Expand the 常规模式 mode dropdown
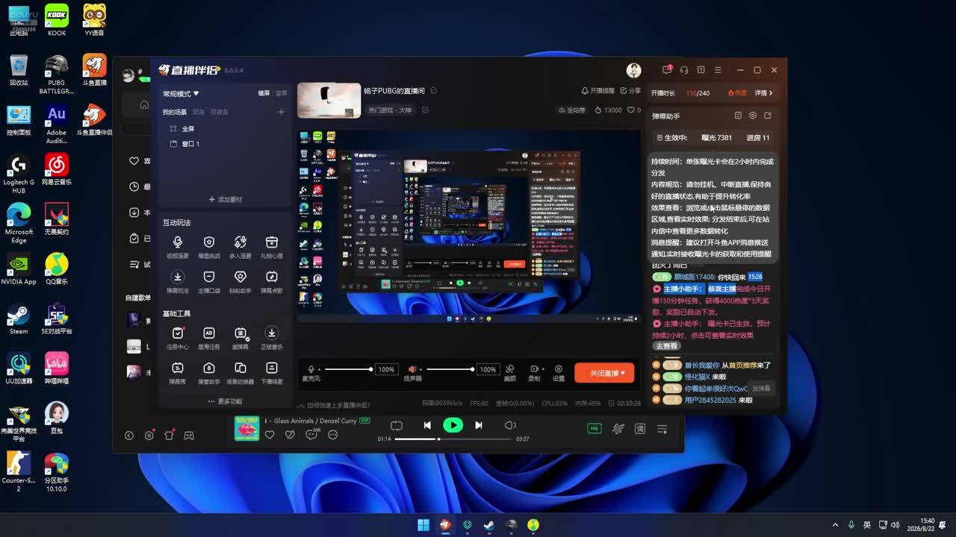The image size is (956, 537). tap(181, 94)
